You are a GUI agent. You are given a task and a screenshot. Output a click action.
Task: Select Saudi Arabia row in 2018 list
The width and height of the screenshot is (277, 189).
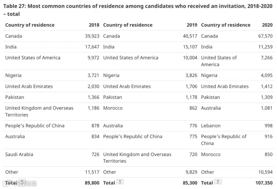pyautogui.click(x=19, y=154)
